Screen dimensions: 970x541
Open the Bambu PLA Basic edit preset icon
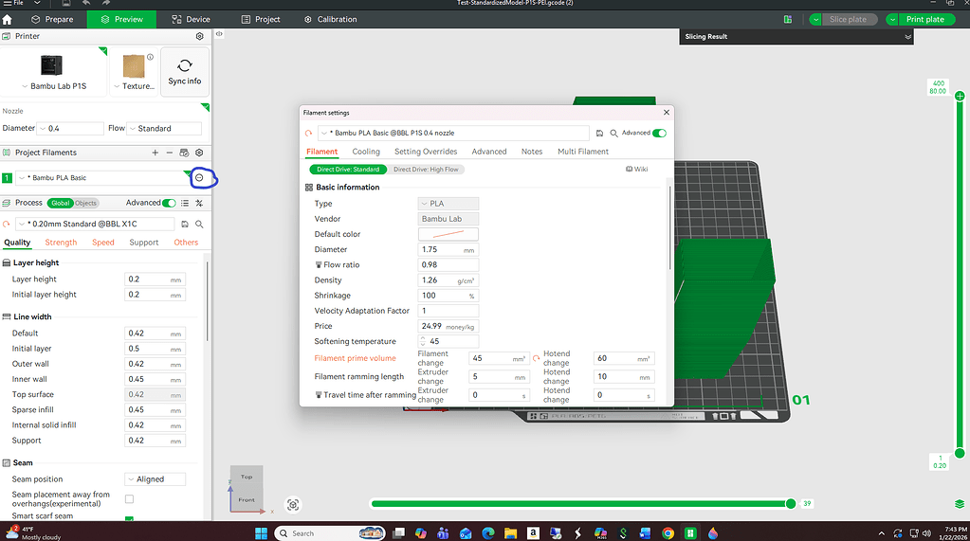pos(199,178)
